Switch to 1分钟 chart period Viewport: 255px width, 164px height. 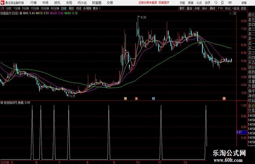(17, 8)
